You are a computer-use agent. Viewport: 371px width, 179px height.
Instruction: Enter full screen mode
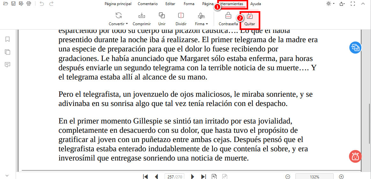pos(353,4)
